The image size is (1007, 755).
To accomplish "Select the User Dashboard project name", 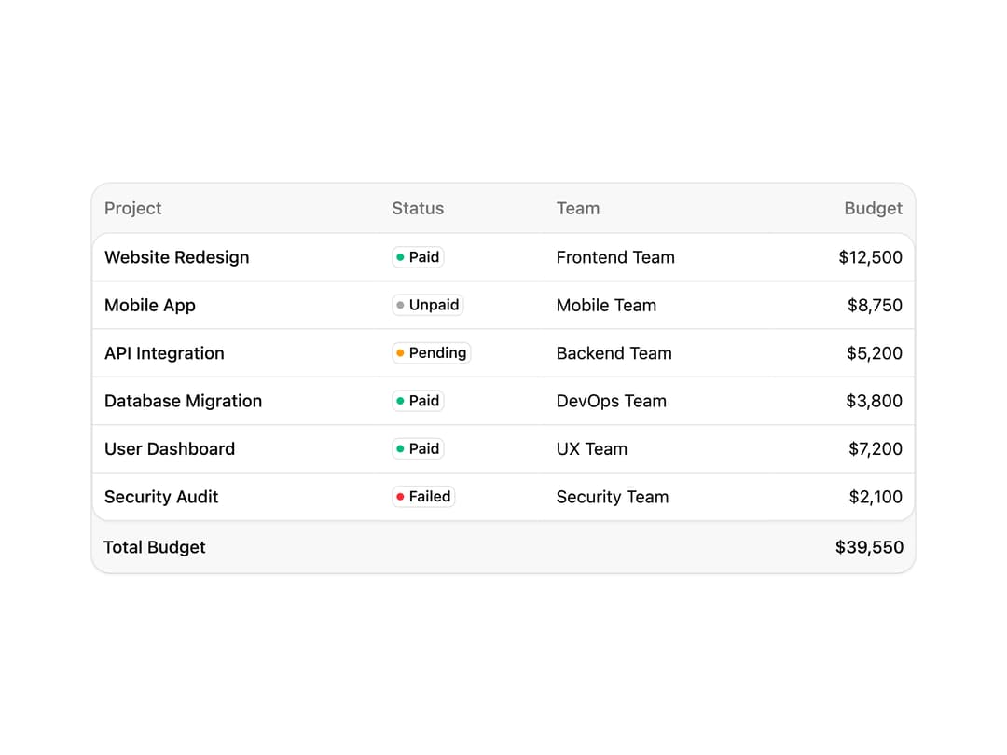I will [170, 448].
